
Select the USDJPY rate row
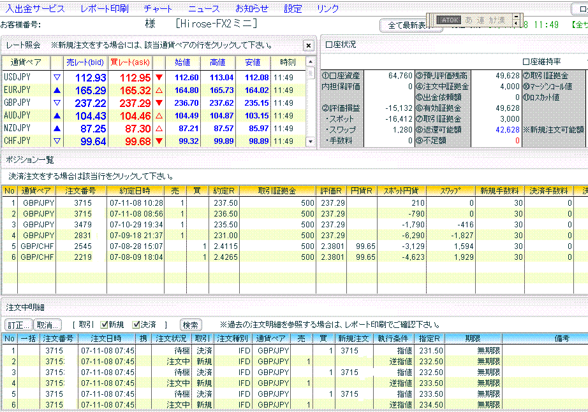click(154, 78)
